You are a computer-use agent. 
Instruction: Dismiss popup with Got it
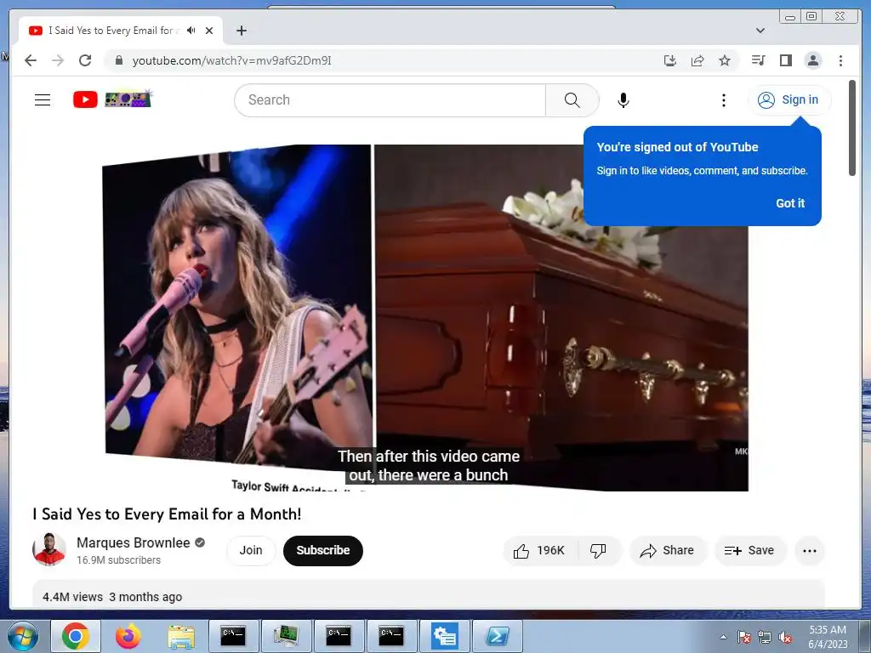point(790,203)
